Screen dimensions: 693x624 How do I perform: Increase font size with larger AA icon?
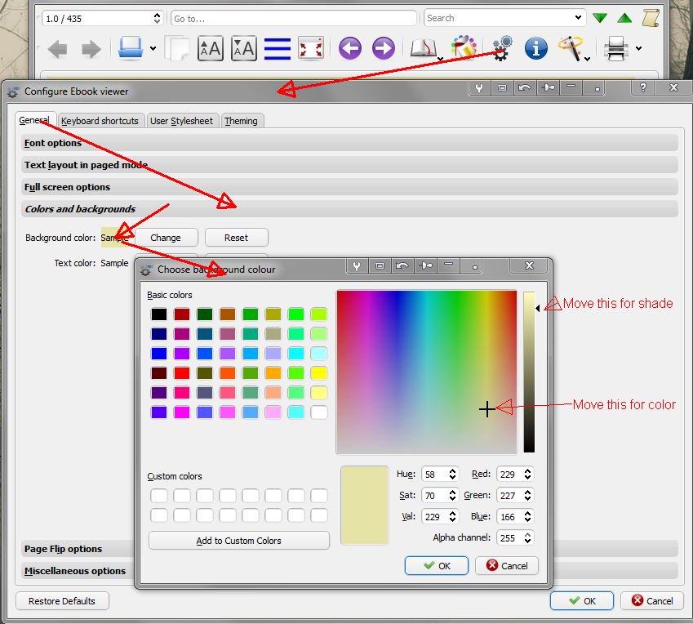211,48
